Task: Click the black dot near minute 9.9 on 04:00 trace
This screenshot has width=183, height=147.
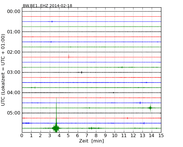Action: pyautogui.click(x=113, y=93)
